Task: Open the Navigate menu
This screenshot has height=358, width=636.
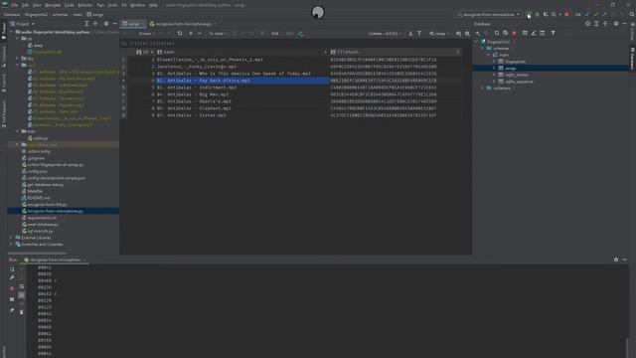Action: (x=53, y=5)
